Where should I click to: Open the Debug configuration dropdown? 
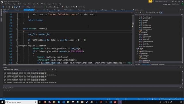pos(29,7)
